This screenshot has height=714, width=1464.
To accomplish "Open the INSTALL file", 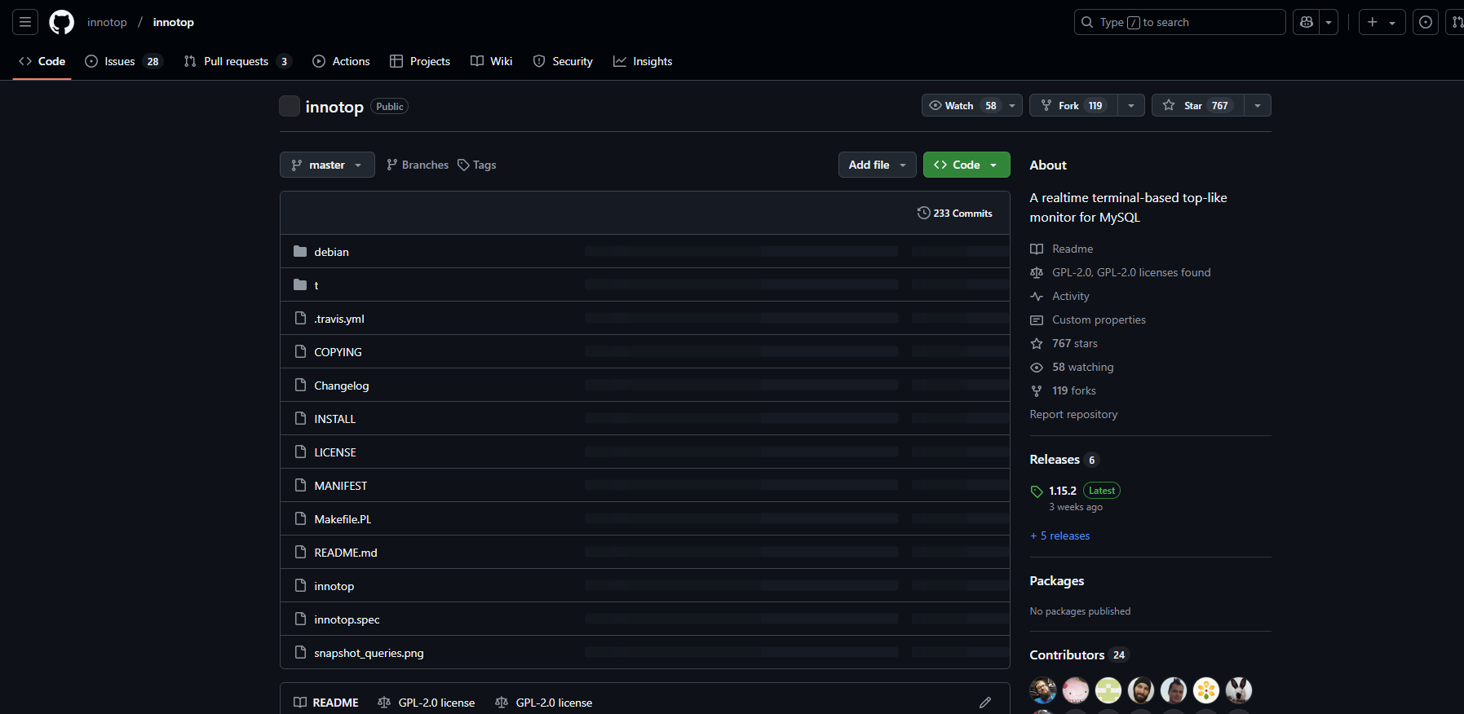I will (x=335, y=419).
